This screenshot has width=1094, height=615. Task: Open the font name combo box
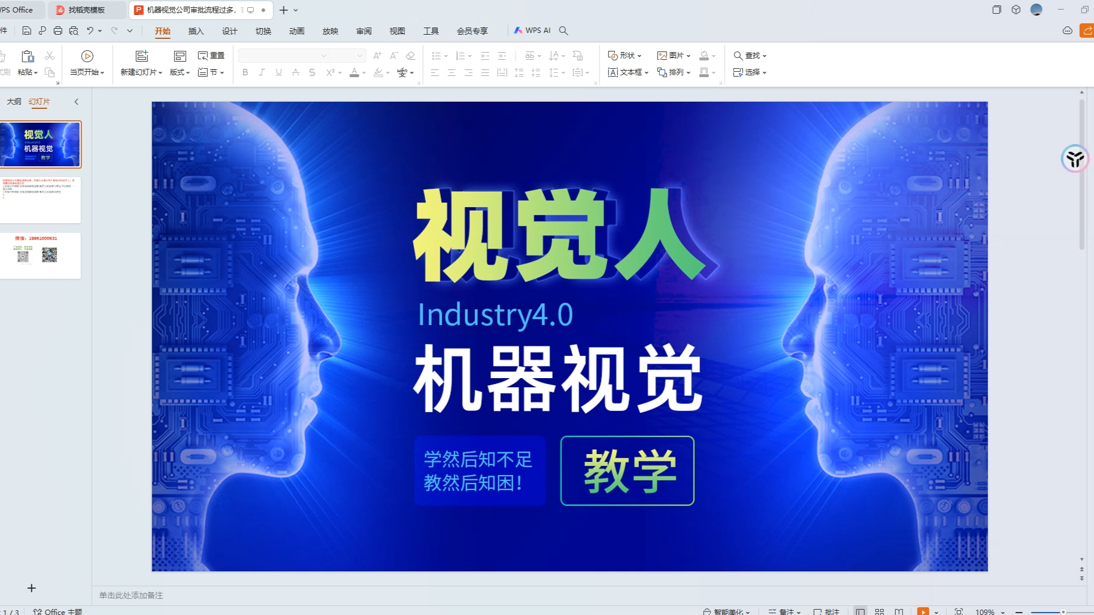pyautogui.click(x=284, y=56)
